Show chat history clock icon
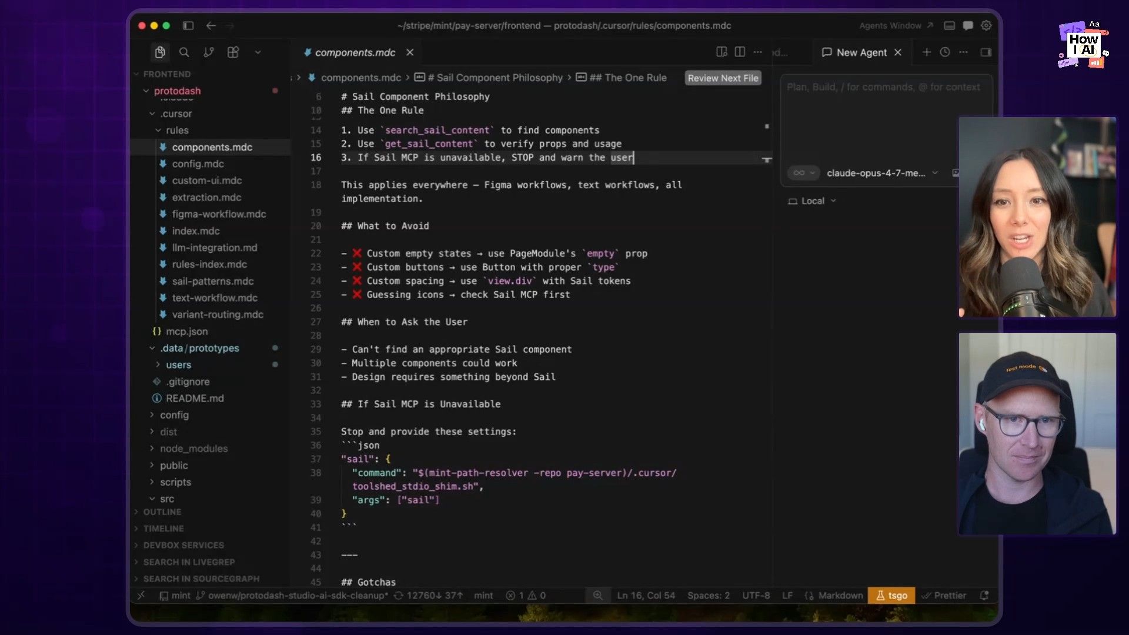 pyautogui.click(x=945, y=52)
